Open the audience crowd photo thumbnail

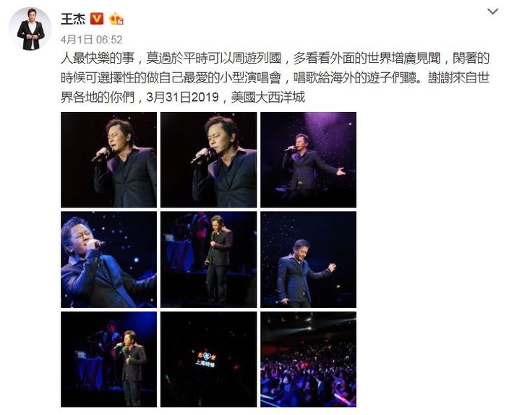click(x=309, y=359)
